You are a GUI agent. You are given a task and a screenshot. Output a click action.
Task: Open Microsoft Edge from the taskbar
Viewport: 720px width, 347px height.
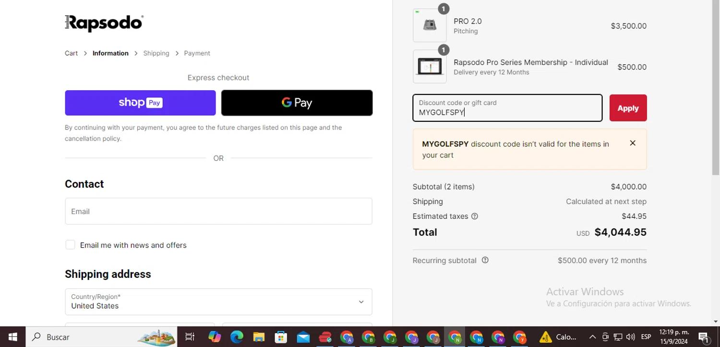click(237, 337)
